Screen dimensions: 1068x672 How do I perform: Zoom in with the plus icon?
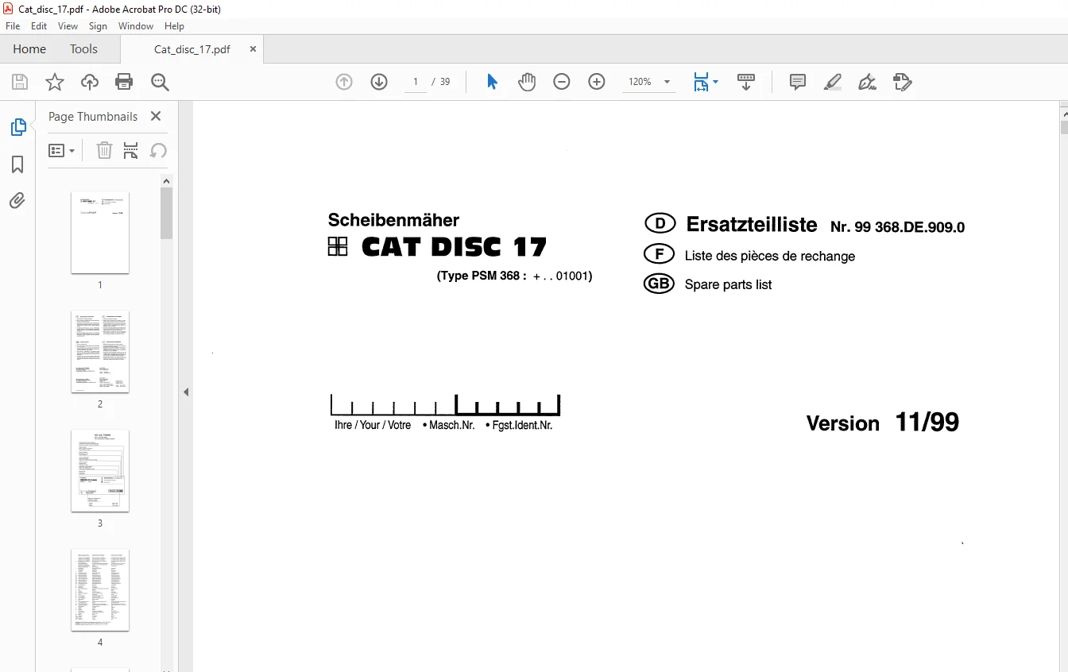tap(597, 82)
